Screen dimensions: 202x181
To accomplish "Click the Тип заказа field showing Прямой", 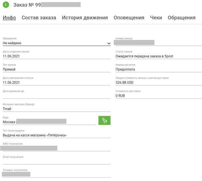I will pyautogui.click(x=56, y=69).
